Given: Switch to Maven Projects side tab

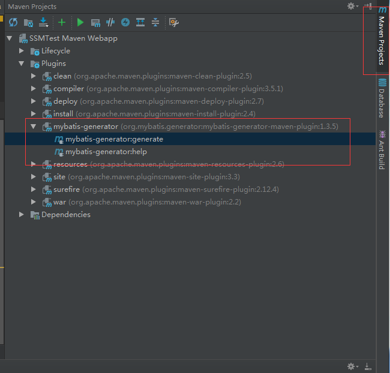Looking at the screenshot, I should [382, 37].
